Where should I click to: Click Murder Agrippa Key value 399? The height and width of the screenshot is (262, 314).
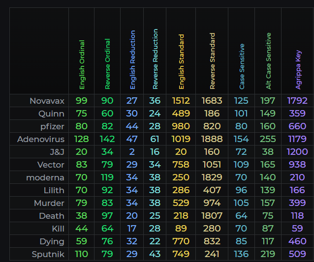click(x=297, y=203)
